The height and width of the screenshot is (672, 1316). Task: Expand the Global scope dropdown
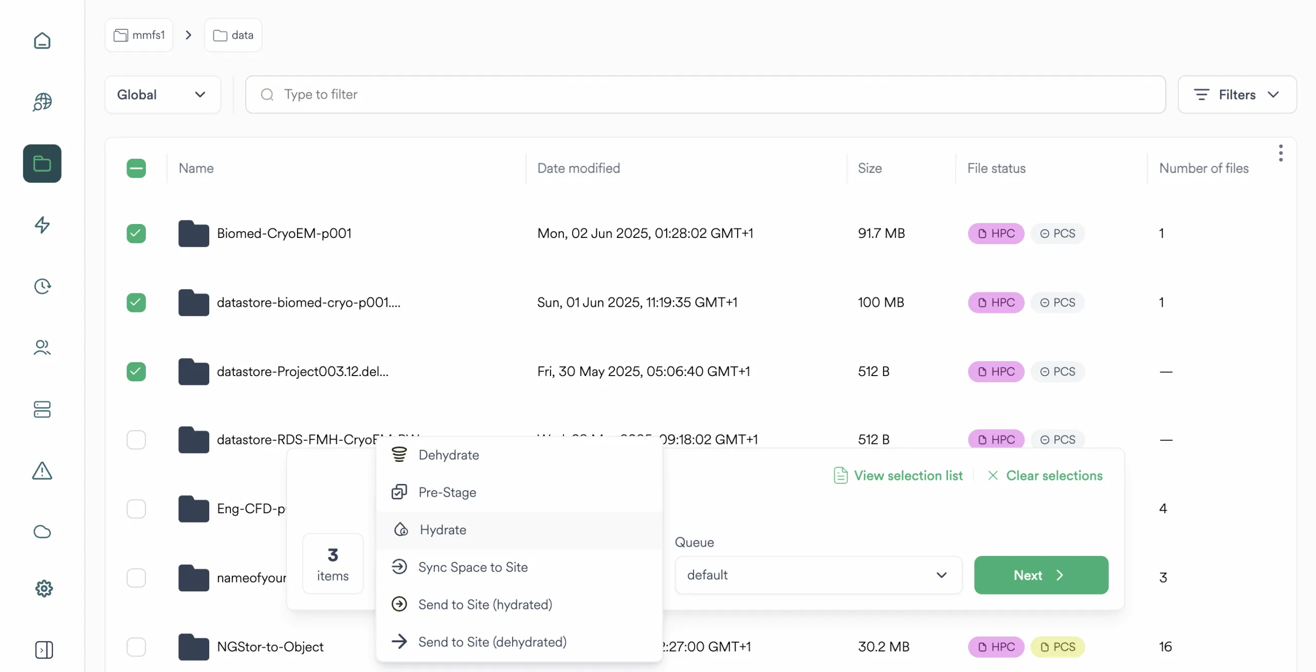click(162, 95)
